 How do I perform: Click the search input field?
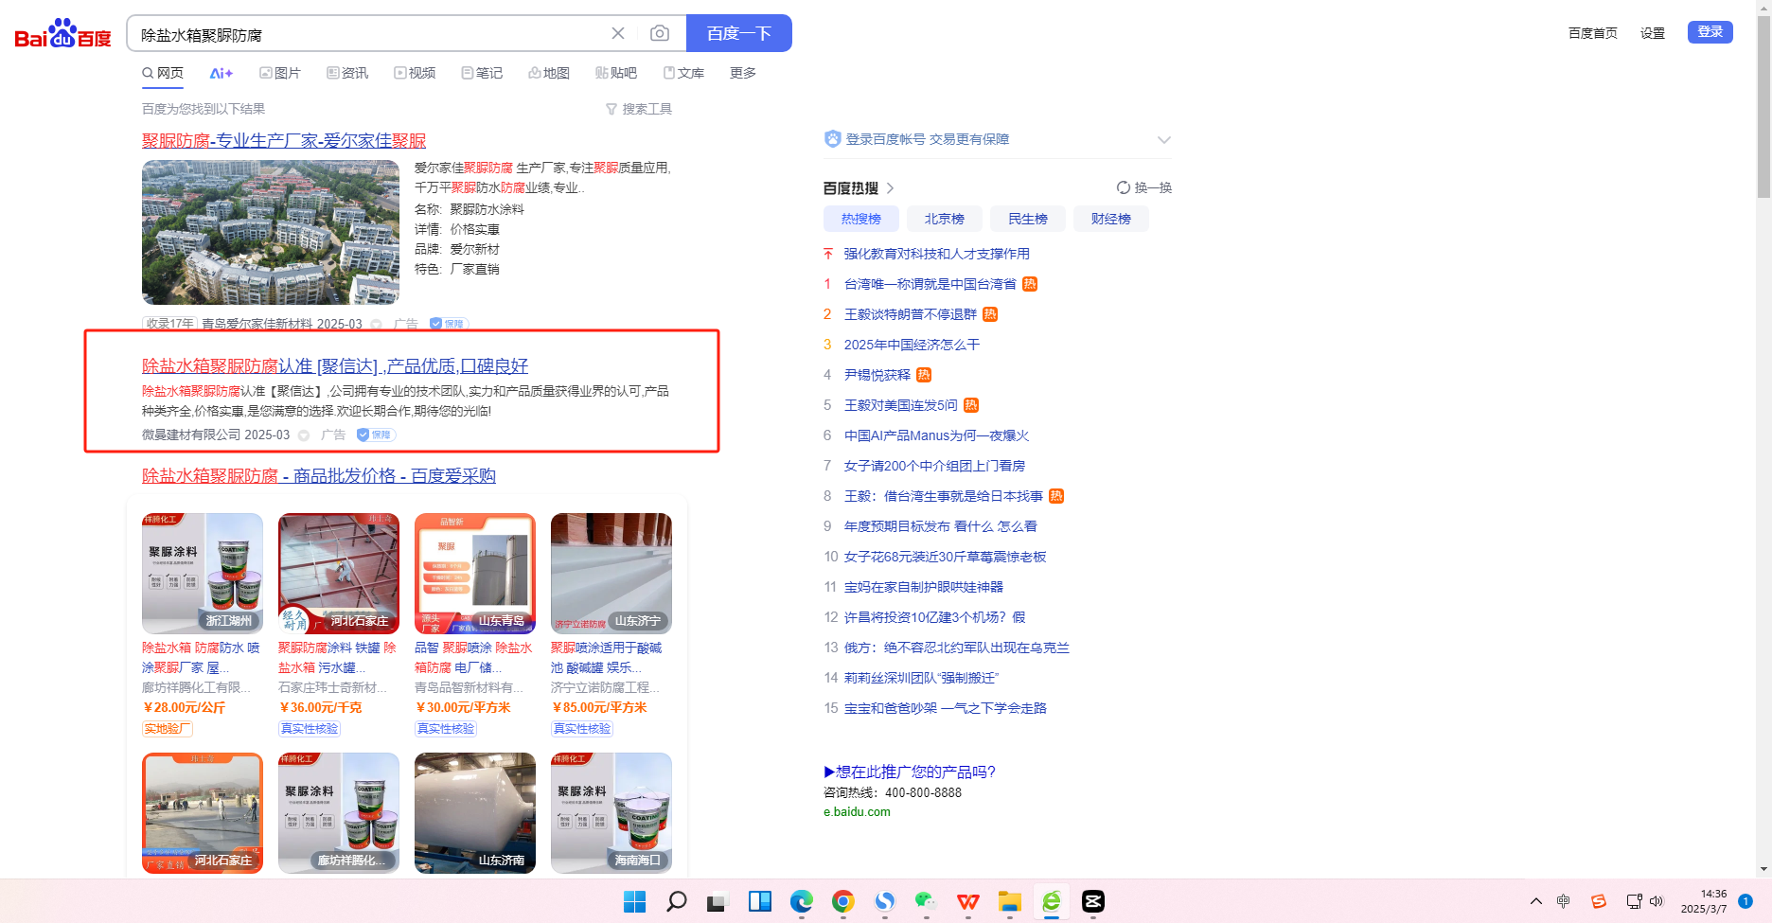pos(369,34)
